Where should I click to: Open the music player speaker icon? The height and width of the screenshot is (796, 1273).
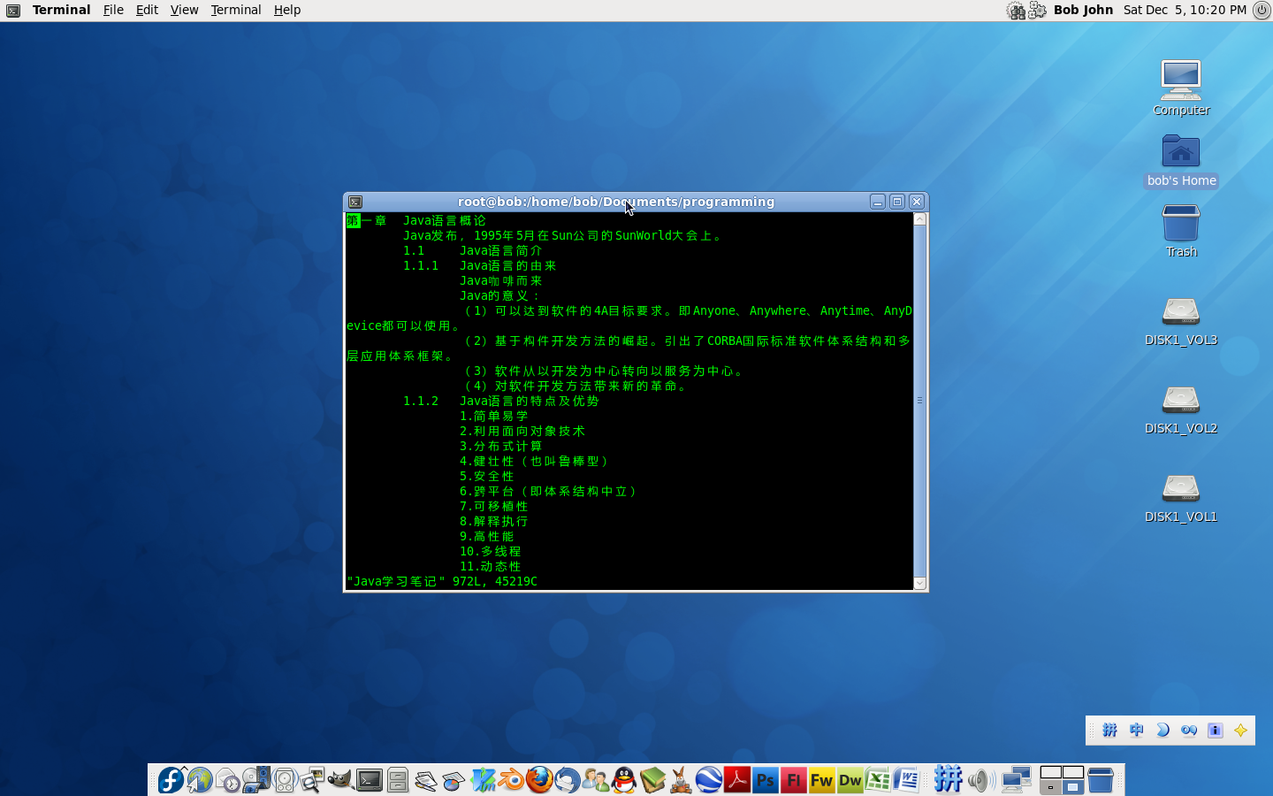pos(285,780)
